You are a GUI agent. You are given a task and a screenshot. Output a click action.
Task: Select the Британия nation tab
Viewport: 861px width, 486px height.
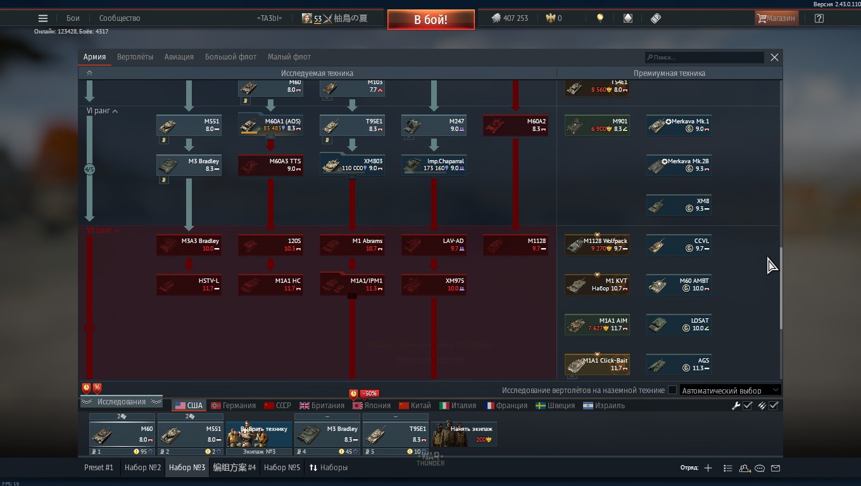[322, 406]
